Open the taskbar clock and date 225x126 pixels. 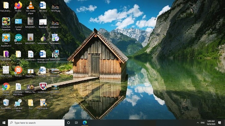[x=211, y=123]
